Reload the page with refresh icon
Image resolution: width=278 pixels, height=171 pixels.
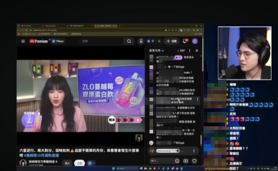(26, 30)
